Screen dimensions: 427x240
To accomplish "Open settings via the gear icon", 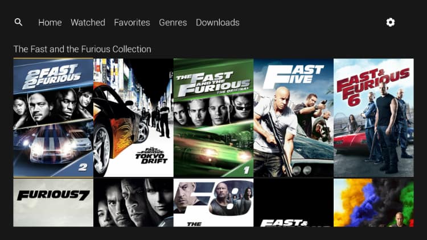I will coord(390,22).
